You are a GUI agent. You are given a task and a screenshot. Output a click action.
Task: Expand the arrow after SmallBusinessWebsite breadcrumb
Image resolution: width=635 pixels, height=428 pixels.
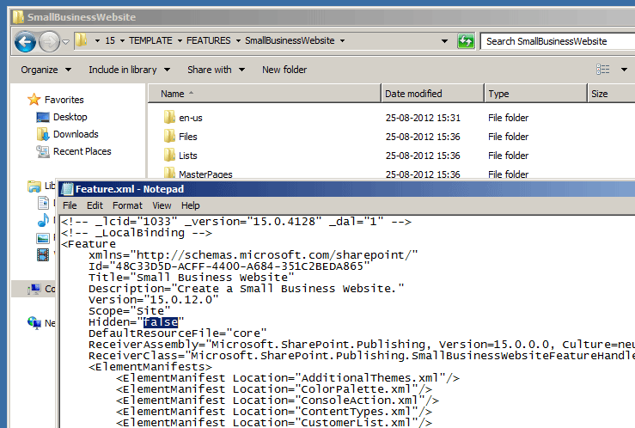342,41
